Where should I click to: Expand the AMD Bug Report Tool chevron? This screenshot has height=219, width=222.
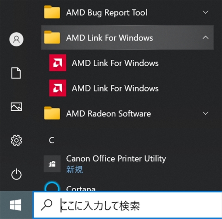pos(205,12)
